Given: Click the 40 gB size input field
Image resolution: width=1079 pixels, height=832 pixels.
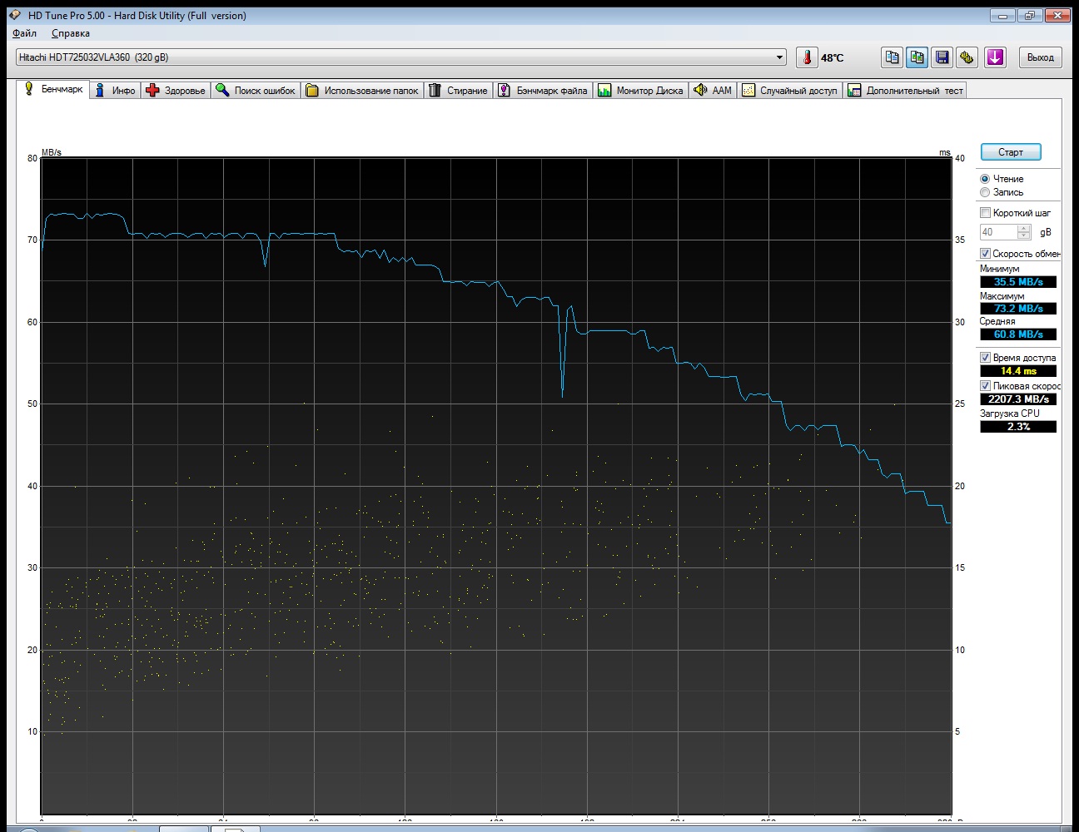Looking at the screenshot, I should [x=999, y=232].
